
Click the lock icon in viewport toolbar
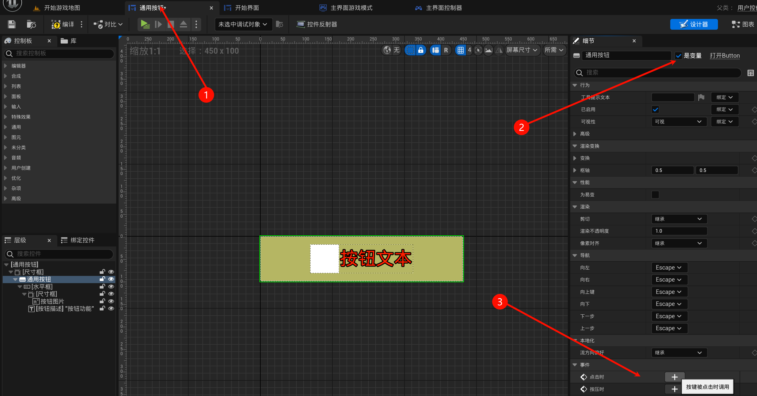(421, 50)
